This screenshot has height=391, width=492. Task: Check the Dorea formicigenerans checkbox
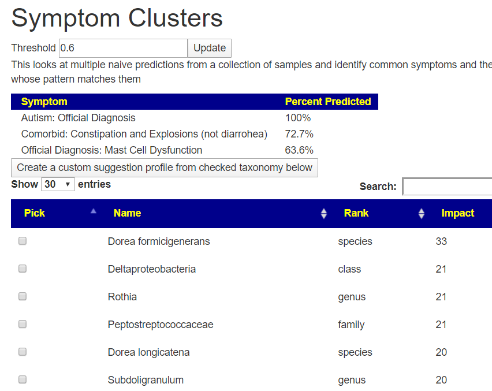coord(23,241)
